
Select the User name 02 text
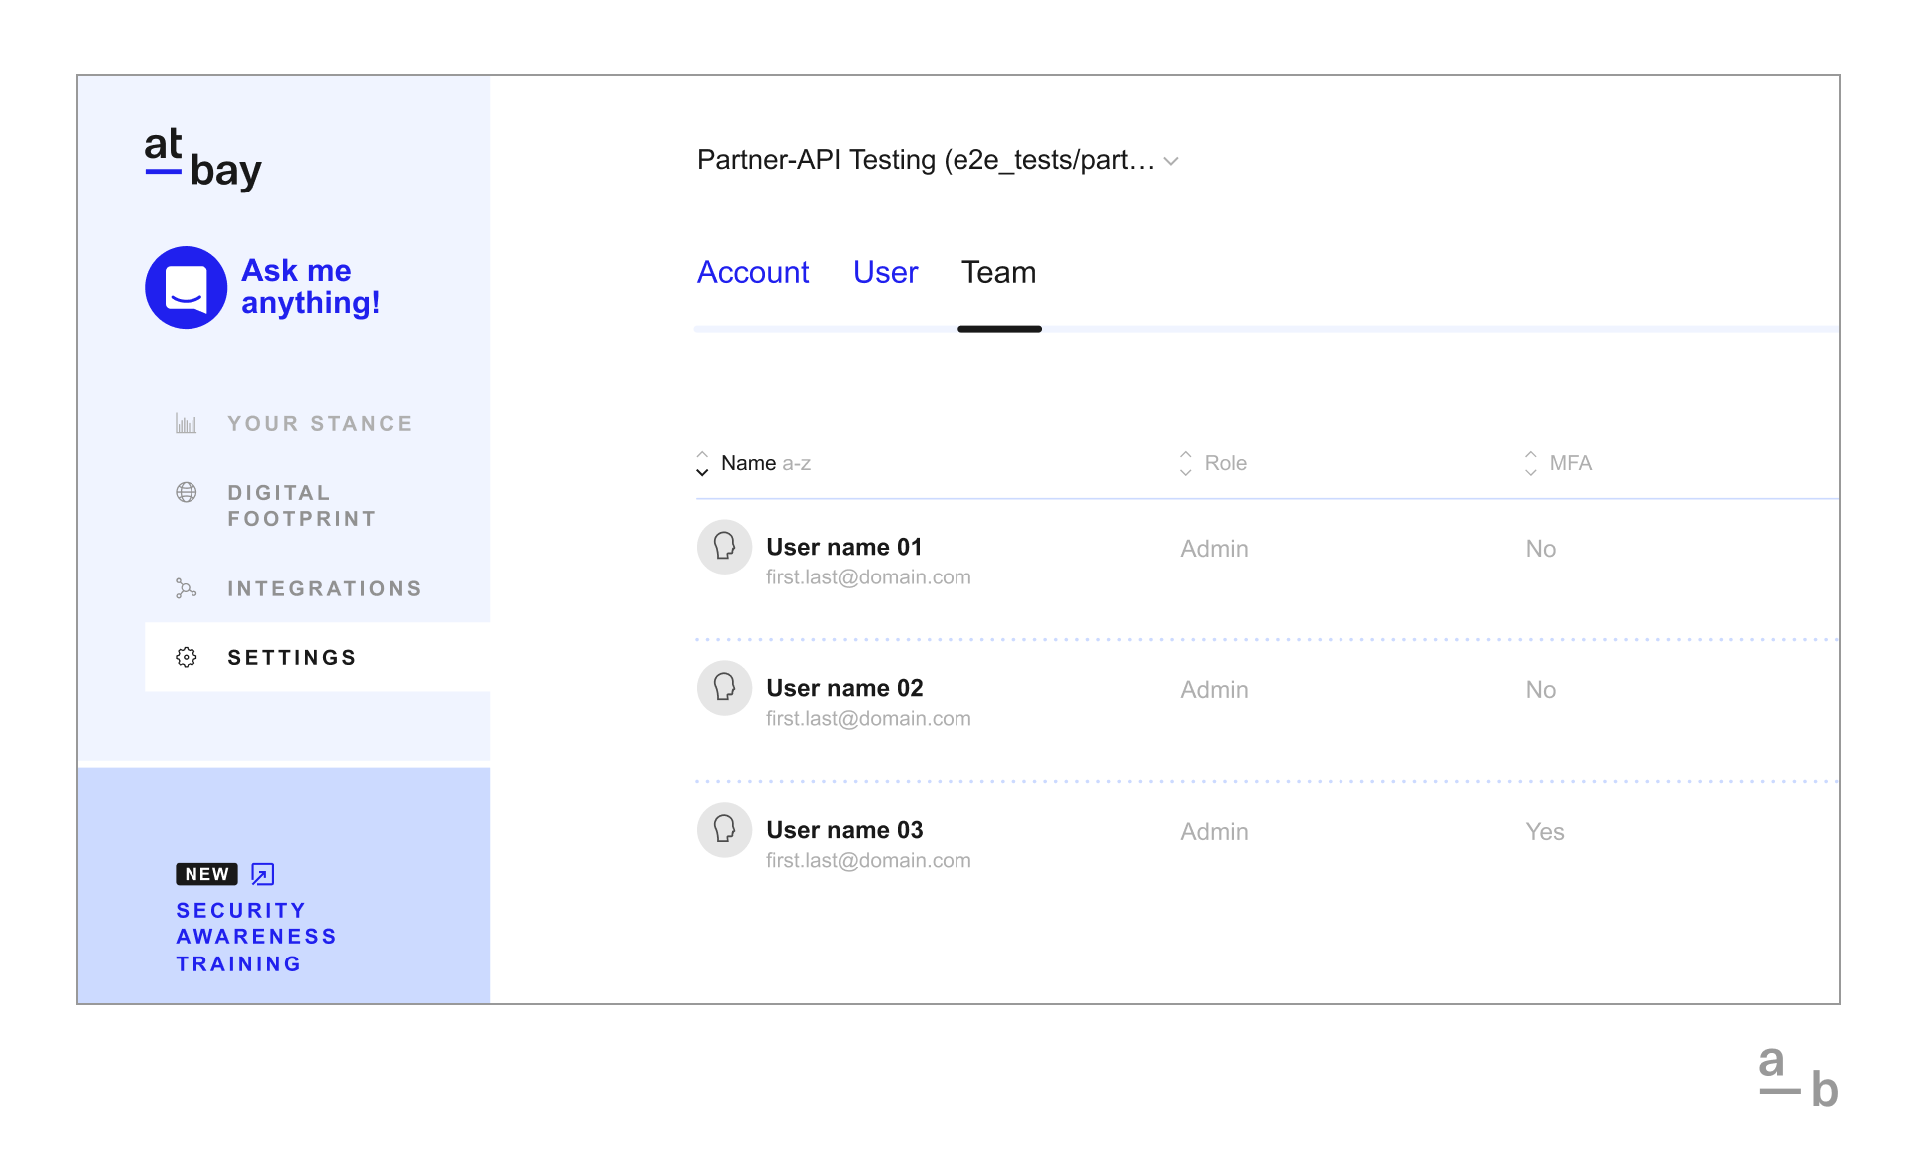click(x=845, y=688)
